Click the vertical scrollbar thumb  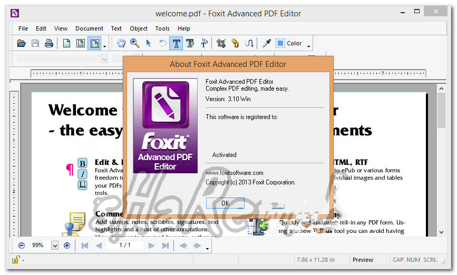pos(441,111)
